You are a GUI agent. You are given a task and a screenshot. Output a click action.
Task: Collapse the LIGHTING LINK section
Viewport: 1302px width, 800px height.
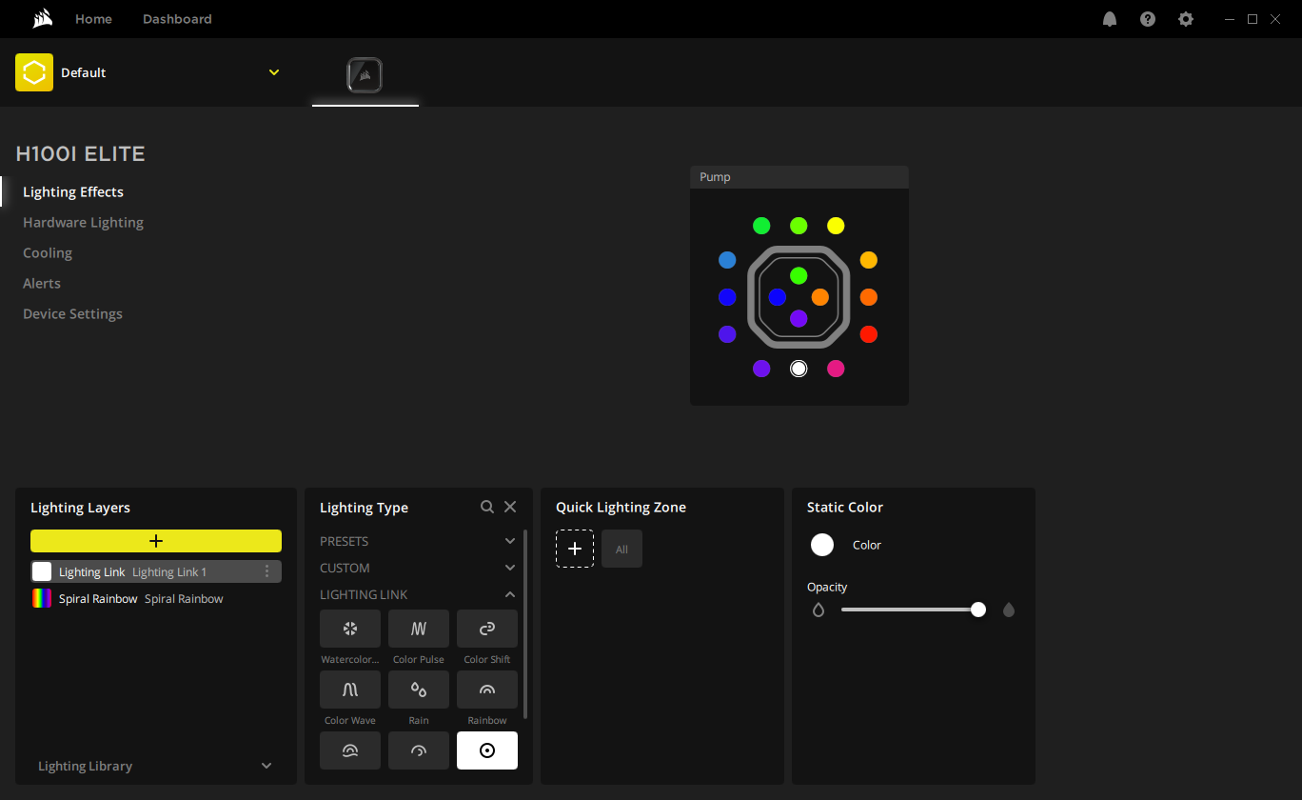[419, 594]
